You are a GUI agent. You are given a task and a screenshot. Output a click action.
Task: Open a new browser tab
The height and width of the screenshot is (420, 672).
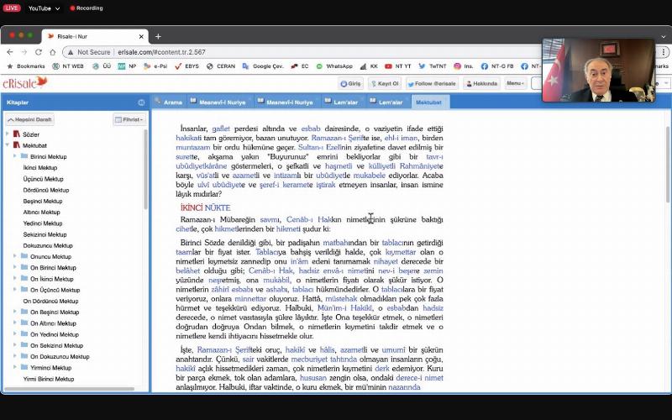point(158,36)
